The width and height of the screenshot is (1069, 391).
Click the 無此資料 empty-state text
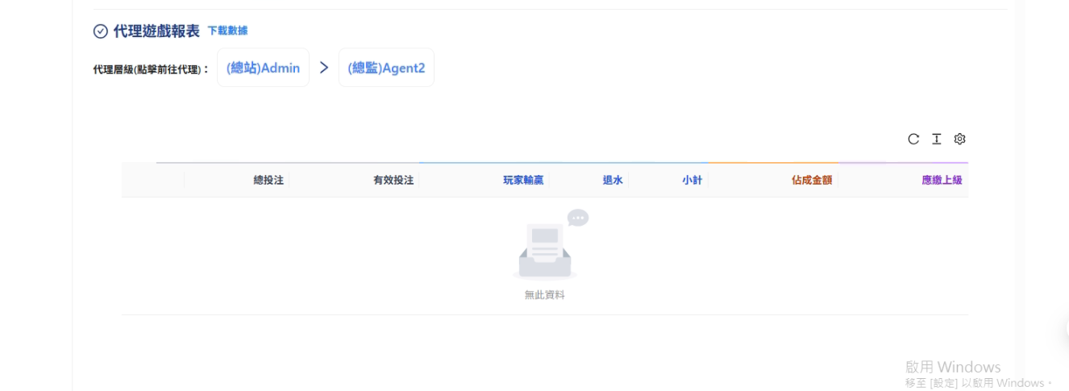pos(545,295)
